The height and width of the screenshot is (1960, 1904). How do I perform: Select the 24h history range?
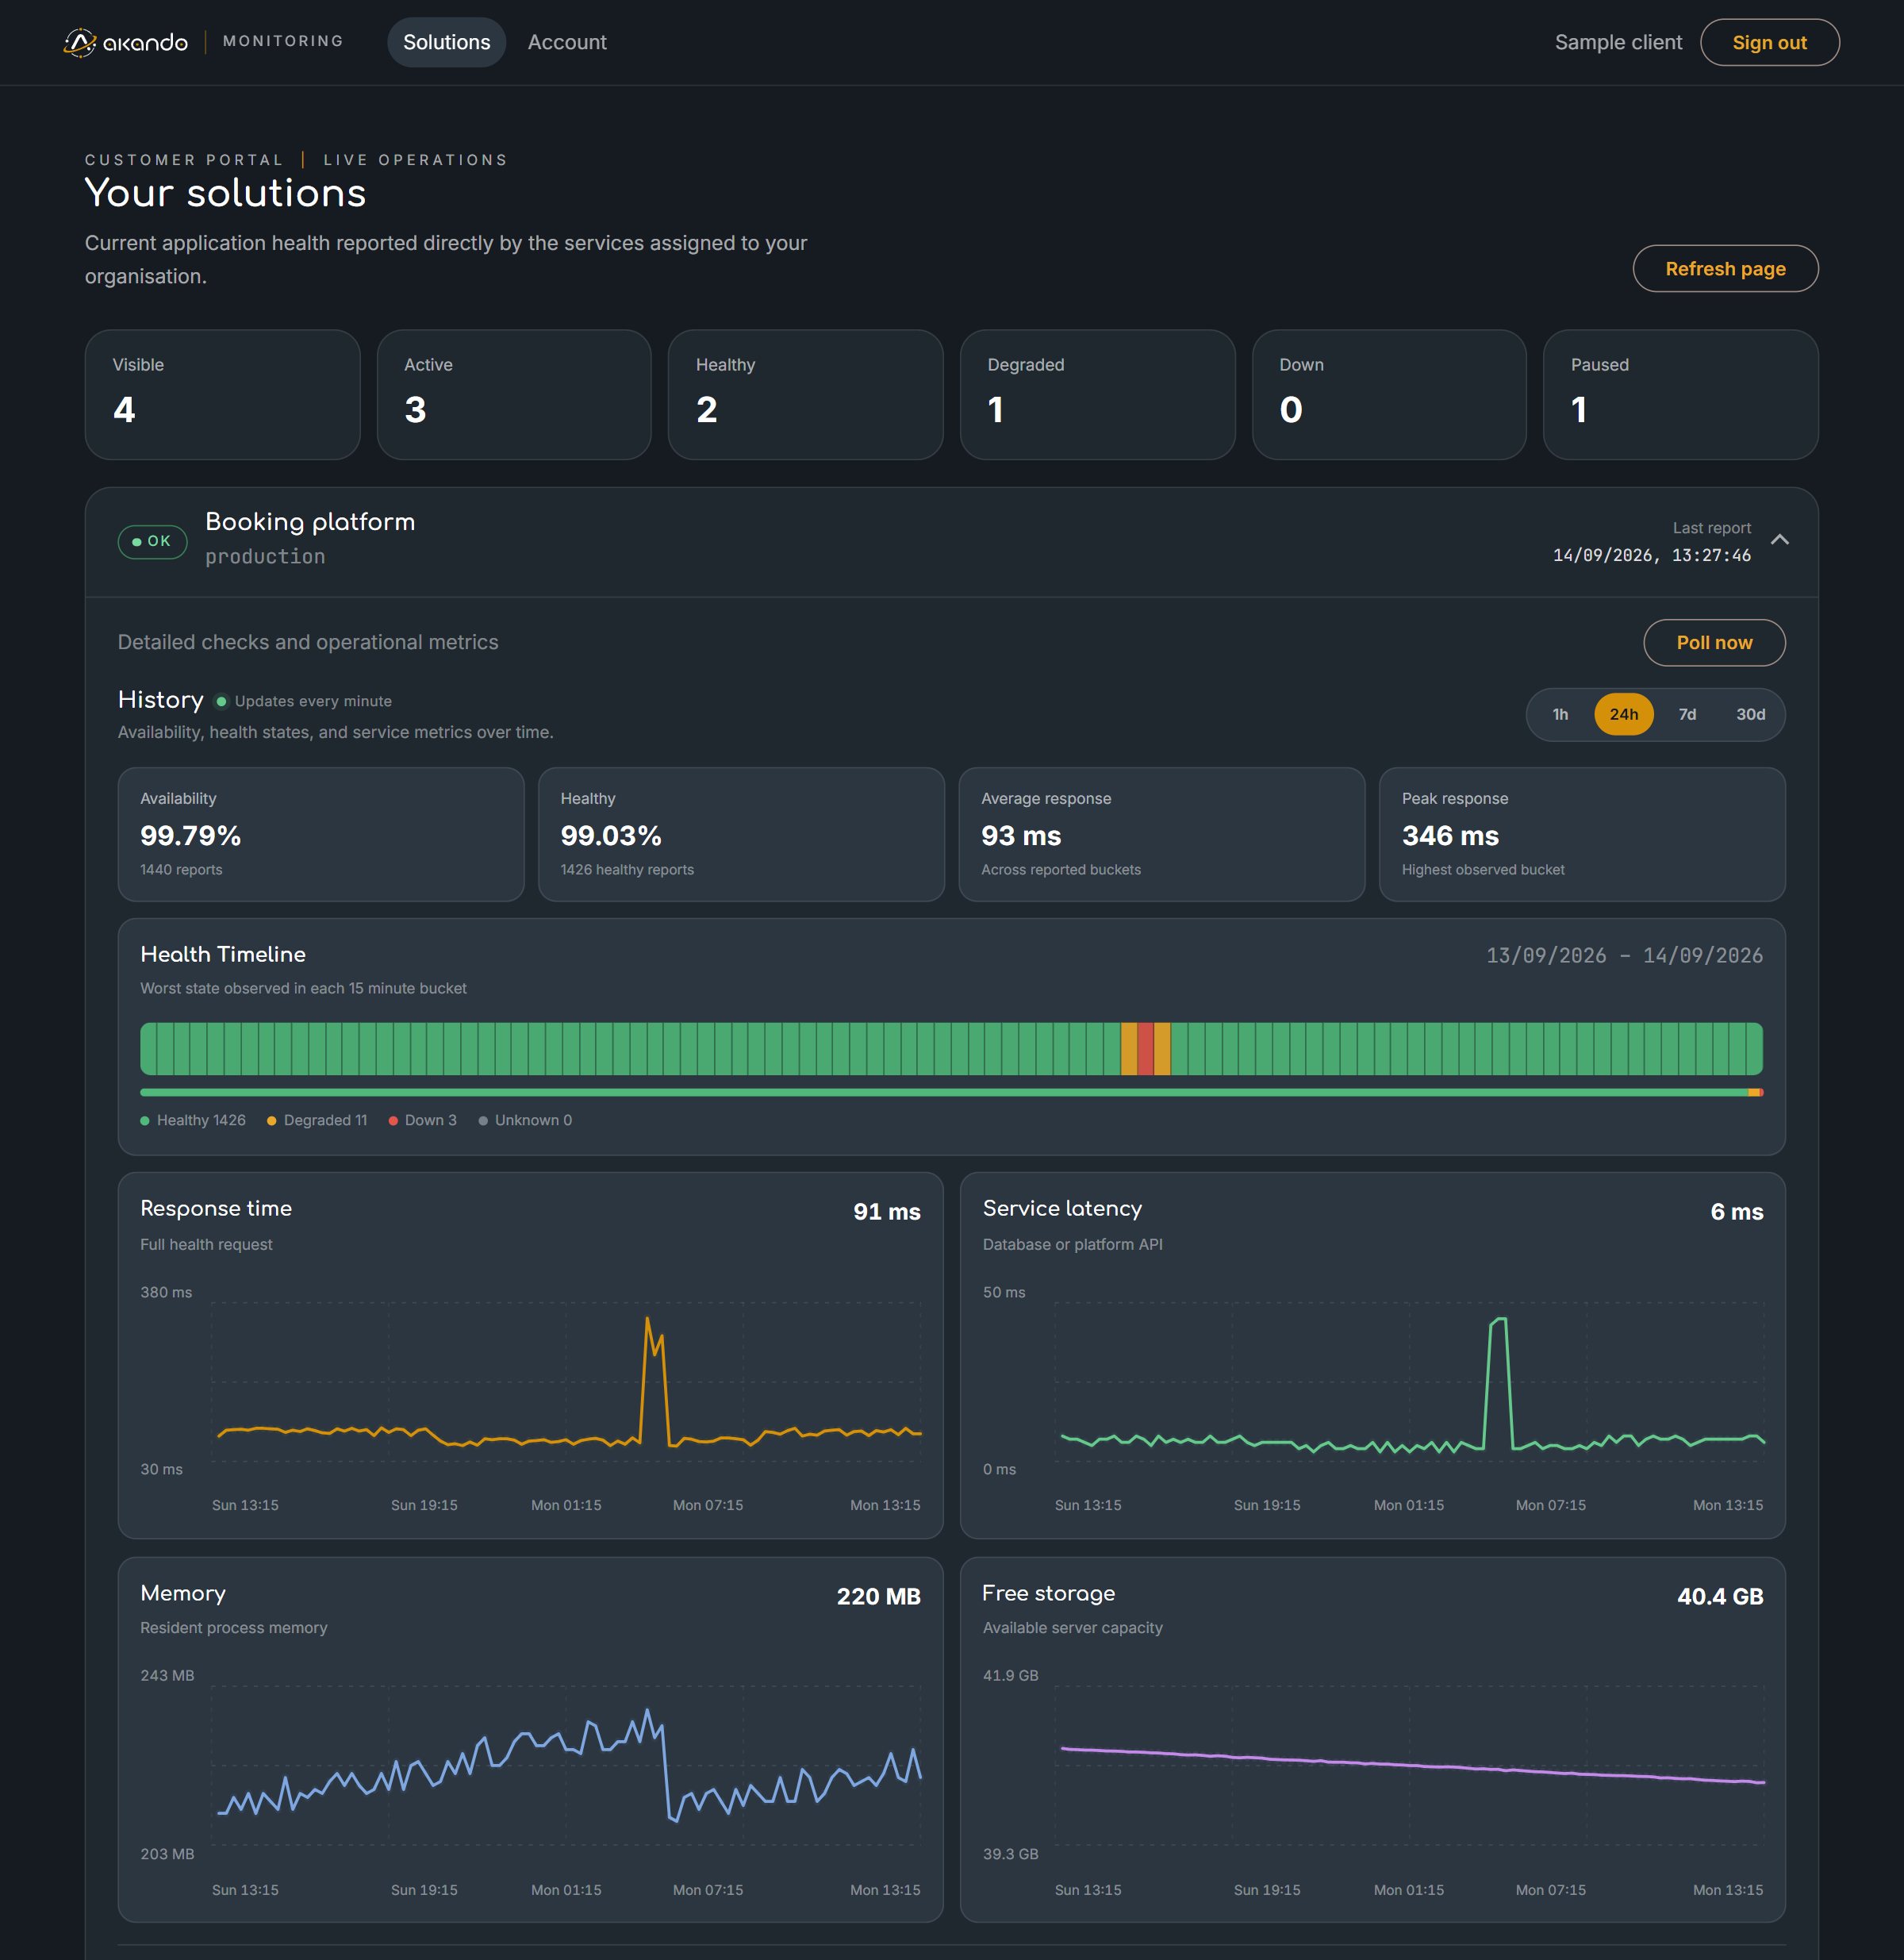pos(1623,714)
